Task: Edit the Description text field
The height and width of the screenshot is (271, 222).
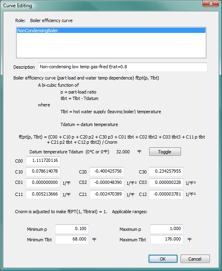Action: point(123,67)
